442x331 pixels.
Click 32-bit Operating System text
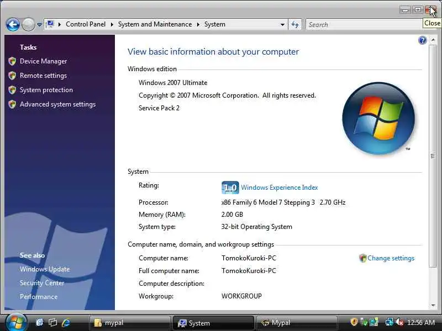[256, 227]
